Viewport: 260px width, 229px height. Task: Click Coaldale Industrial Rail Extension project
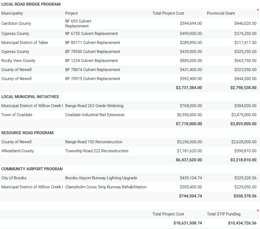[95, 115]
